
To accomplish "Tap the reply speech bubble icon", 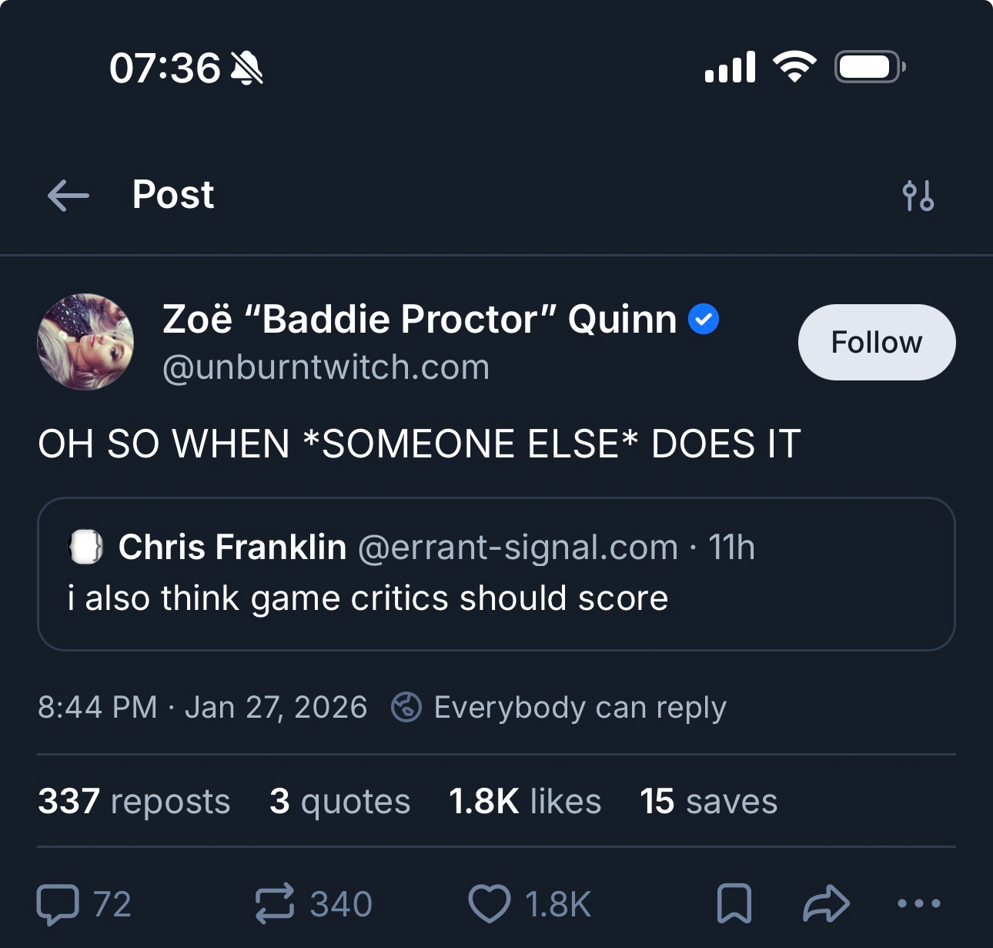I will click(x=59, y=904).
